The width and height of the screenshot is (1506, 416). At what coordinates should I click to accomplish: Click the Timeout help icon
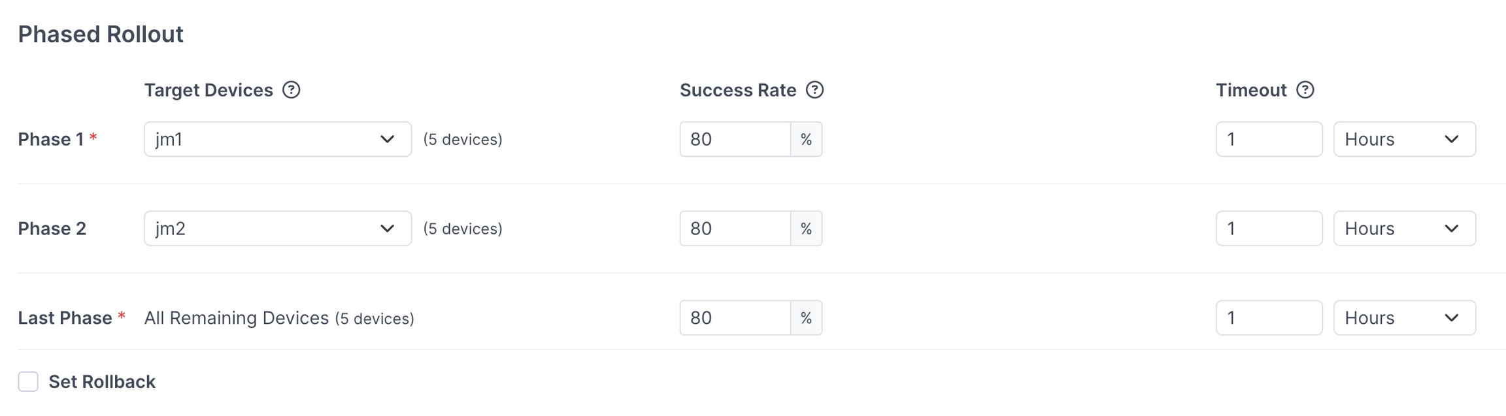tap(1305, 90)
